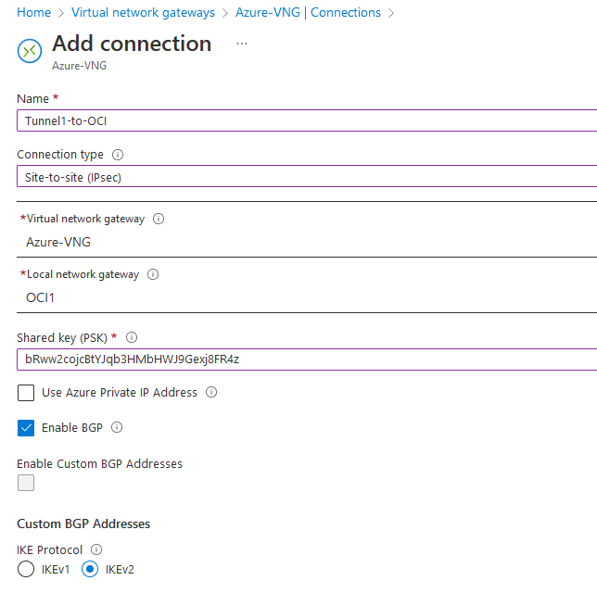Go to the Home breadcrumb
The image size is (597, 593).
33,12
